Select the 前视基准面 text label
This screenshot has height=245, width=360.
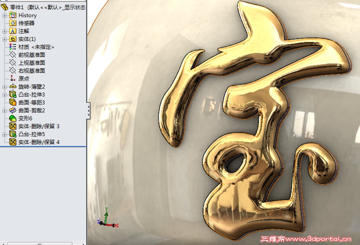pos(32,55)
